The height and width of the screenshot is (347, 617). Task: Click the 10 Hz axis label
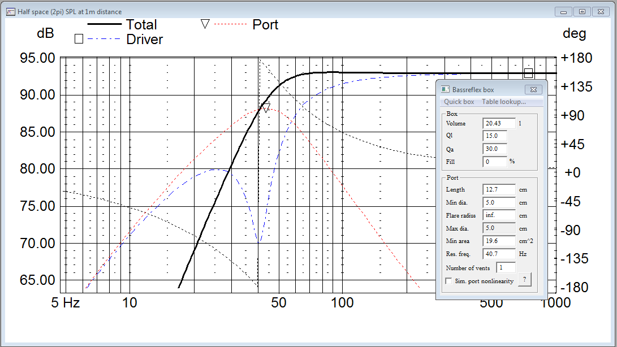pos(130,302)
